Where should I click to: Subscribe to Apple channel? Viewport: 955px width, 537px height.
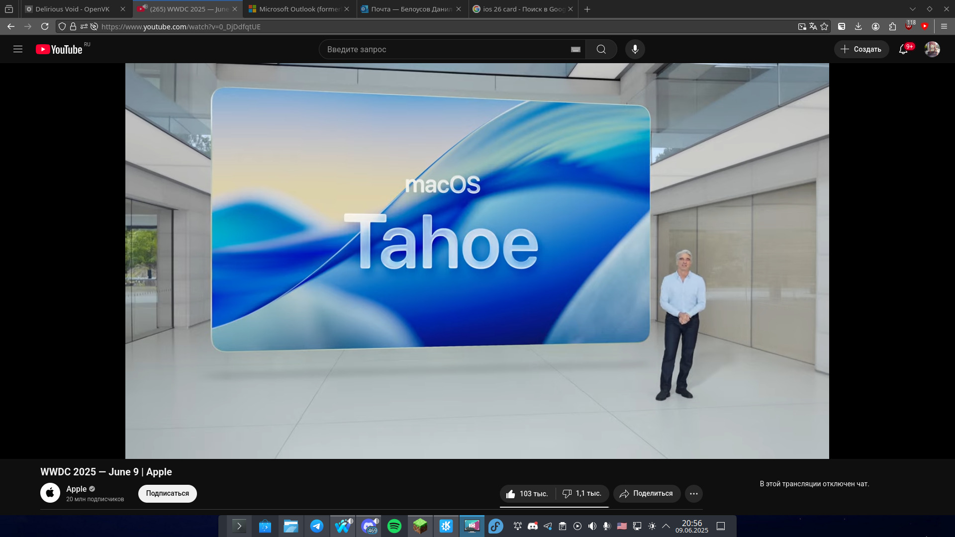coord(167,494)
